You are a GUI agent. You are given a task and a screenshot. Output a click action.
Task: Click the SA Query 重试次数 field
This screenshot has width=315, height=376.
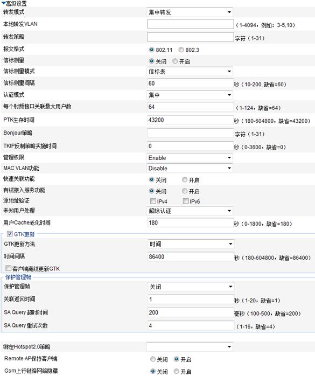(191, 326)
